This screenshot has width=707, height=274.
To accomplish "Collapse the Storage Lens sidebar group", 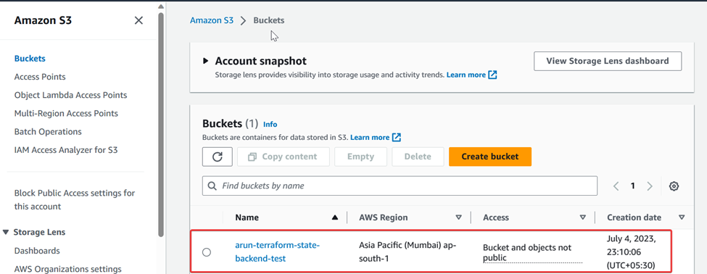I will 6,232.
